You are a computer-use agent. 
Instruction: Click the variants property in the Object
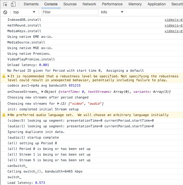(x=141, y=92)
